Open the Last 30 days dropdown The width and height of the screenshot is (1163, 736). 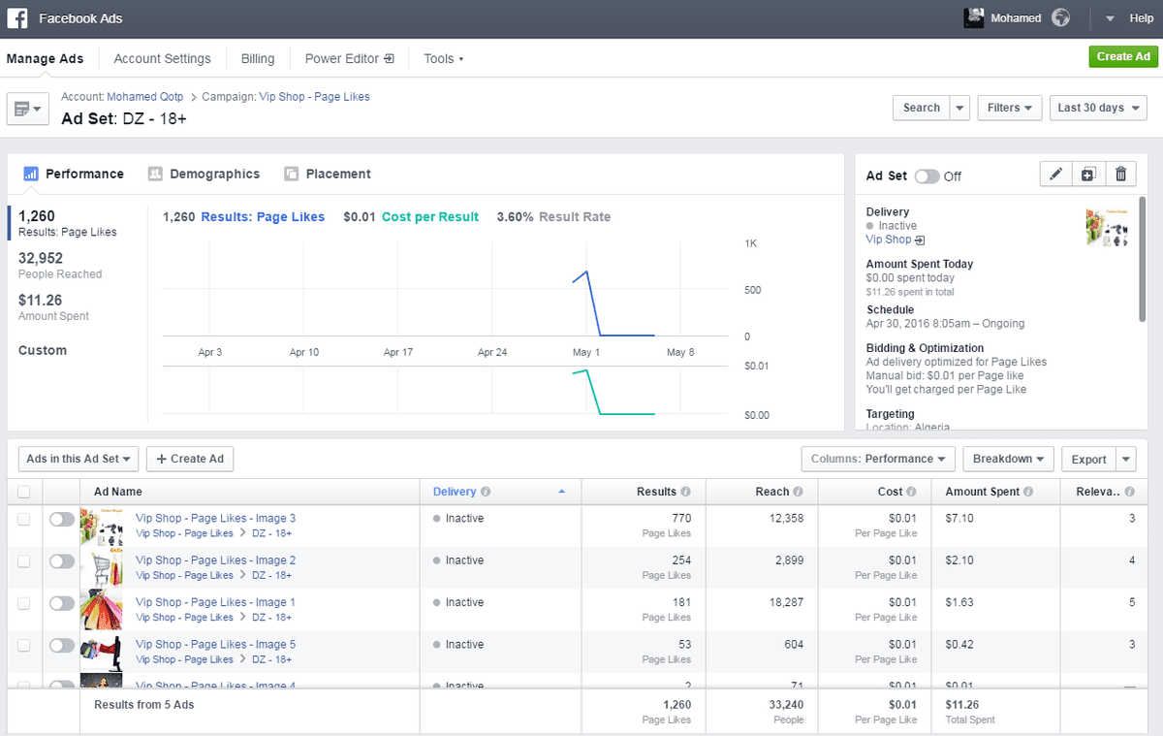[1098, 108]
